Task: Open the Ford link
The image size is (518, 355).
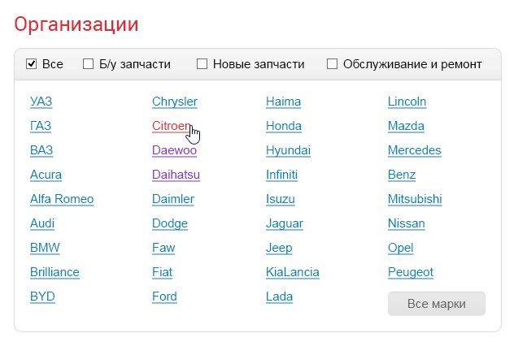Action: point(164,297)
